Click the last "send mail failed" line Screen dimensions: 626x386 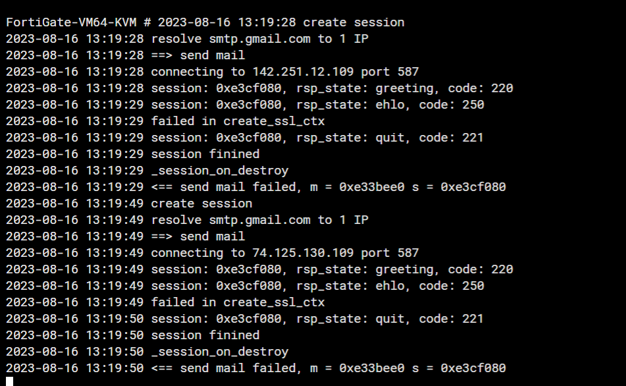click(328, 368)
